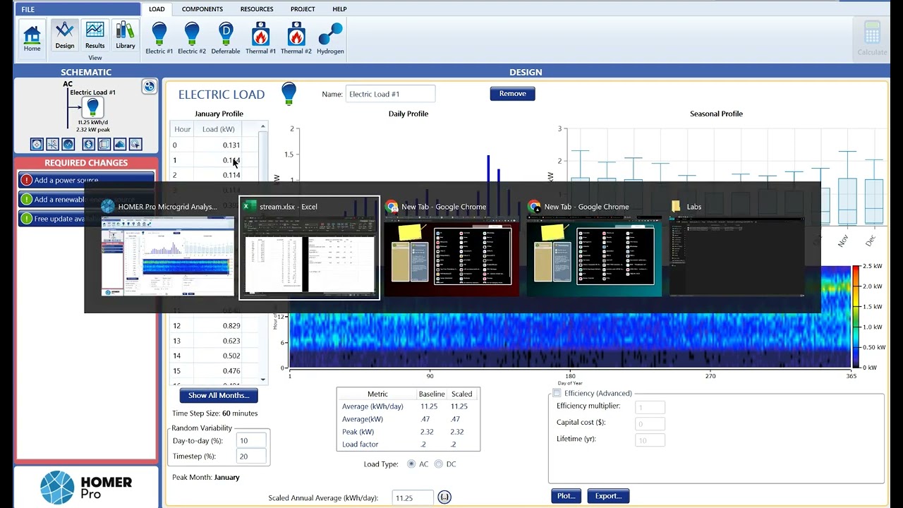Select hour 14 load value 0.502
This screenshot has width=903, height=508.
tap(231, 356)
